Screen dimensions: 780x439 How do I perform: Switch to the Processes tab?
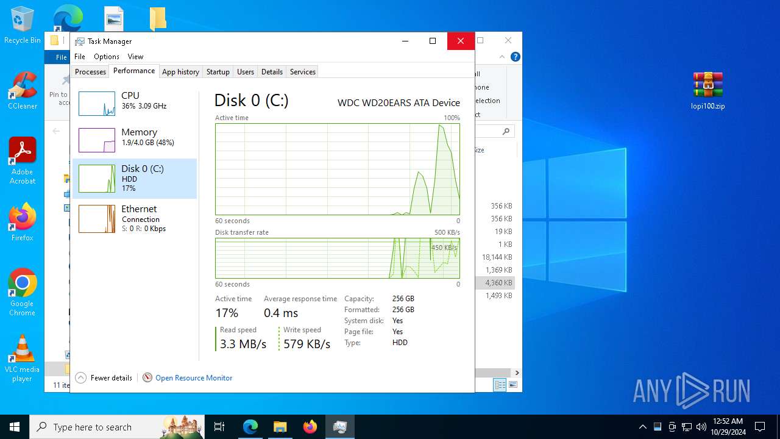pos(90,72)
